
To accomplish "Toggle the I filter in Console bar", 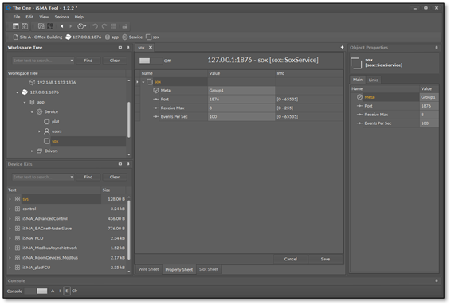I will coord(60,291).
